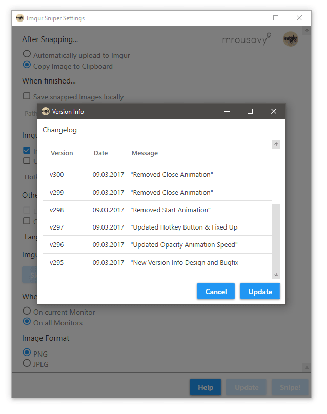The width and height of the screenshot is (327, 414).
Task: Select Copy Image to Clipboard option
Action: 27,65
